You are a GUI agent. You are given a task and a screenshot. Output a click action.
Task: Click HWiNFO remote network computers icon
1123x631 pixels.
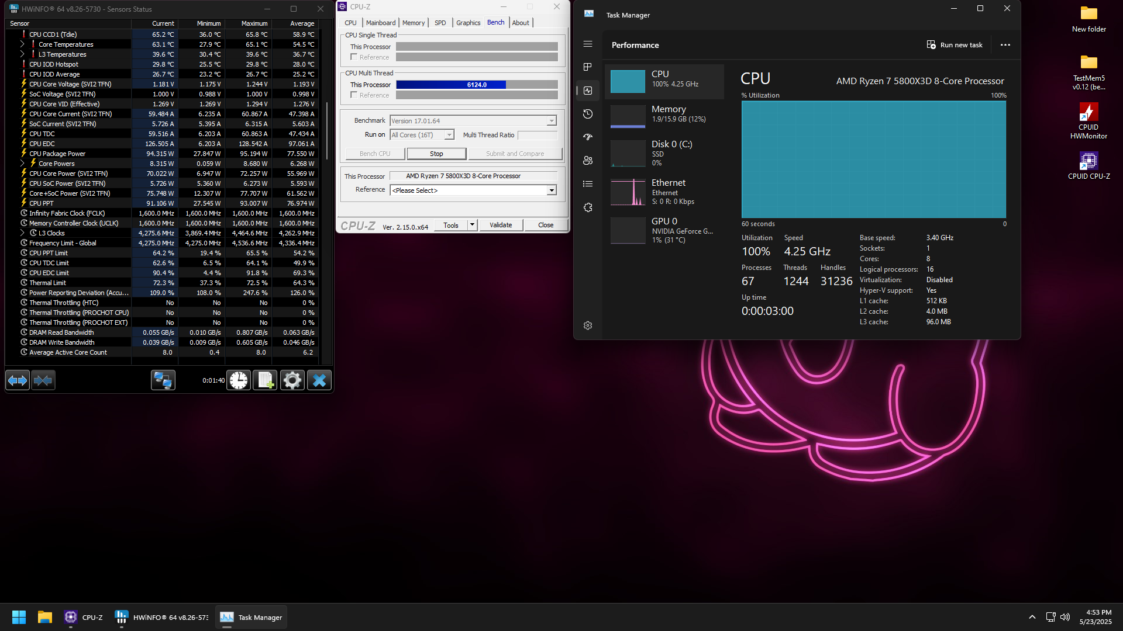click(x=163, y=380)
